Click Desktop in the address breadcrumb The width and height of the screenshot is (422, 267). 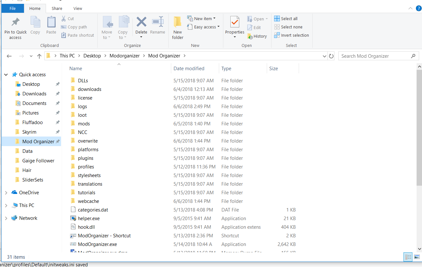click(x=92, y=56)
